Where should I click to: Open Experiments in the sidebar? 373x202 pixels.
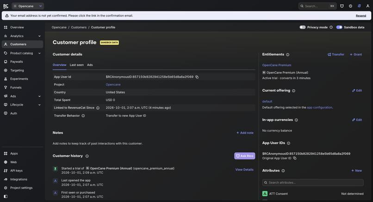(22, 79)
